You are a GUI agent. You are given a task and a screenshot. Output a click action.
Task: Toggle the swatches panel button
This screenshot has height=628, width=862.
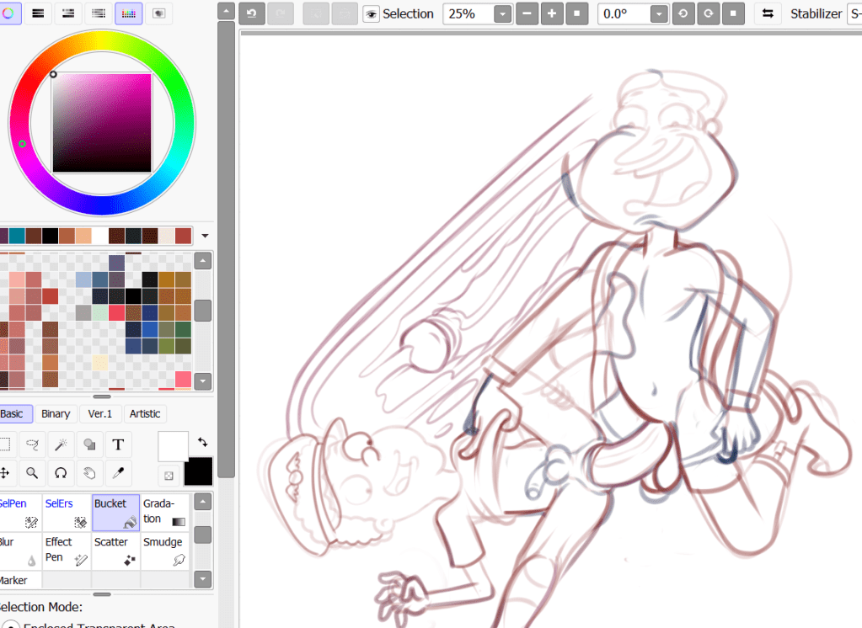(x=128, y=13)
